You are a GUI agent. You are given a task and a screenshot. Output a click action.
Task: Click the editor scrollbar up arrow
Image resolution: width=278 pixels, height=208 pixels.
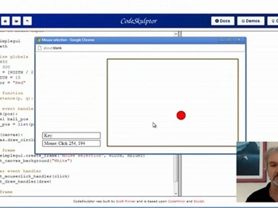pyautogui.click(x=176, y=34)
